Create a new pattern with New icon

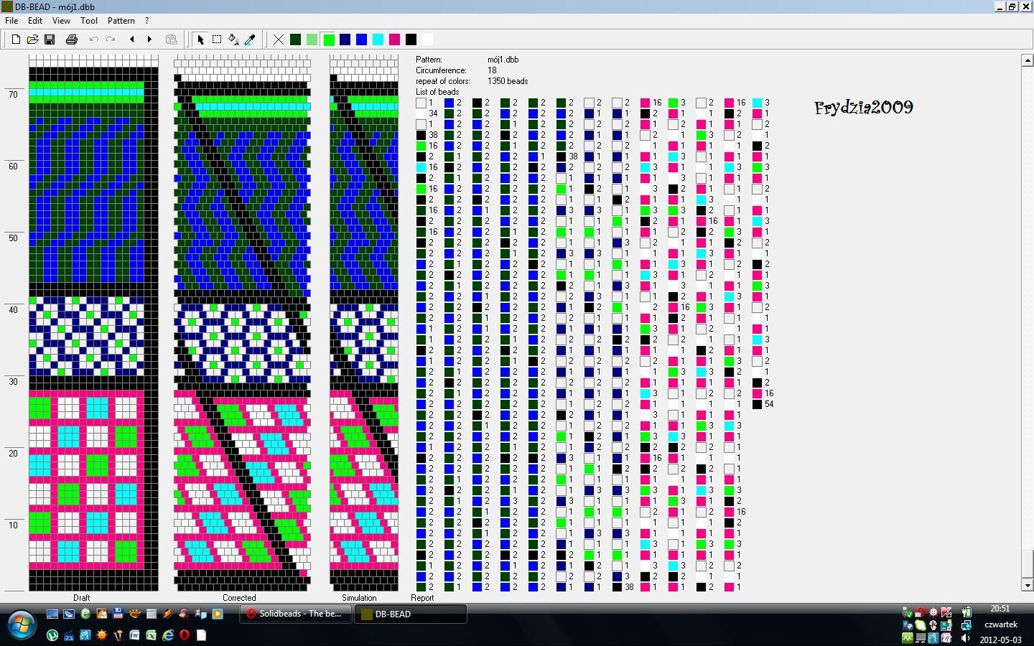tap(16, 39)
